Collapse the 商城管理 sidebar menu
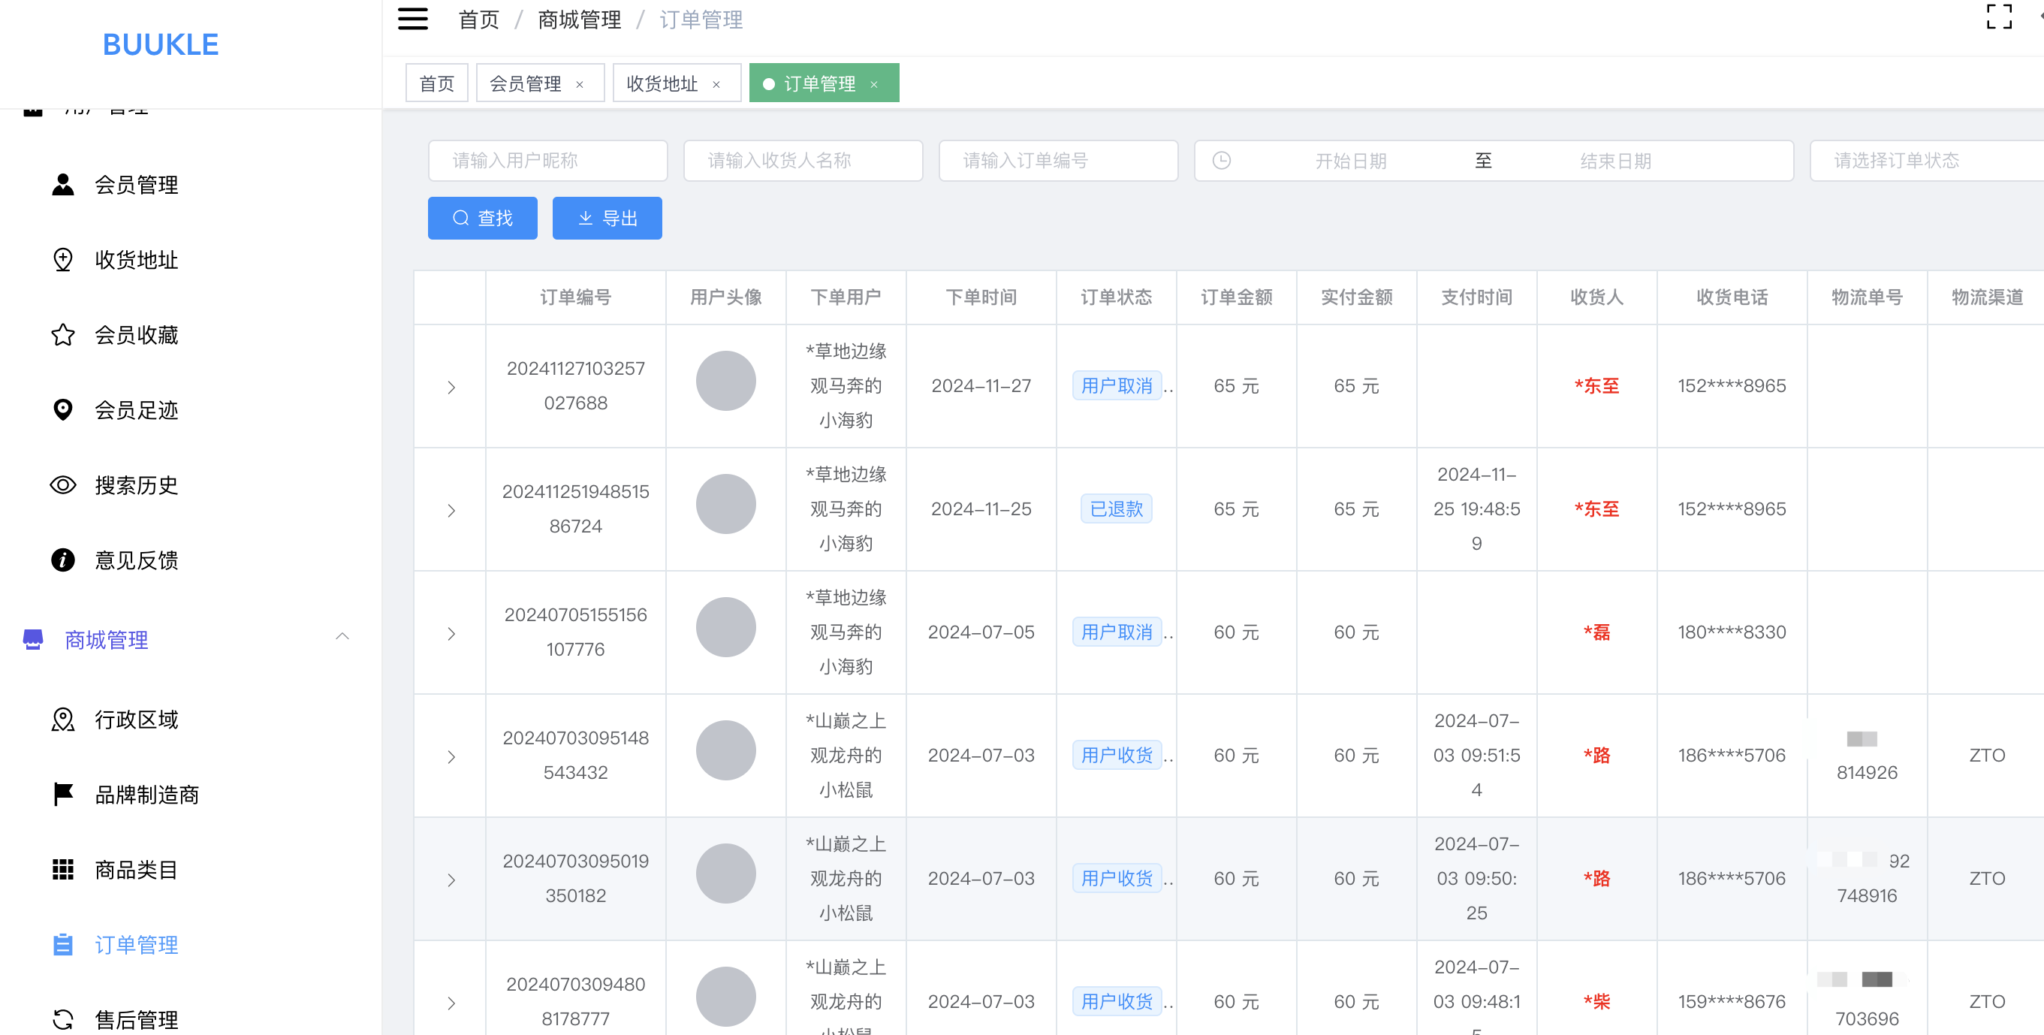The width and height of the screenshot is (2044, 1035). (342, 637)
